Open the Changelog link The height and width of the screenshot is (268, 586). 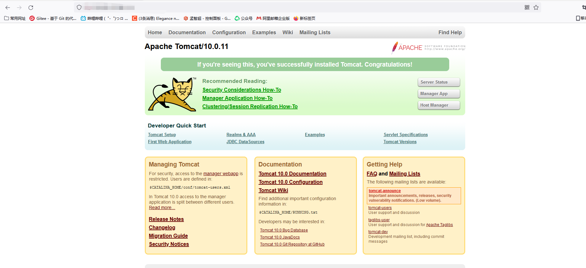[162, 228]
